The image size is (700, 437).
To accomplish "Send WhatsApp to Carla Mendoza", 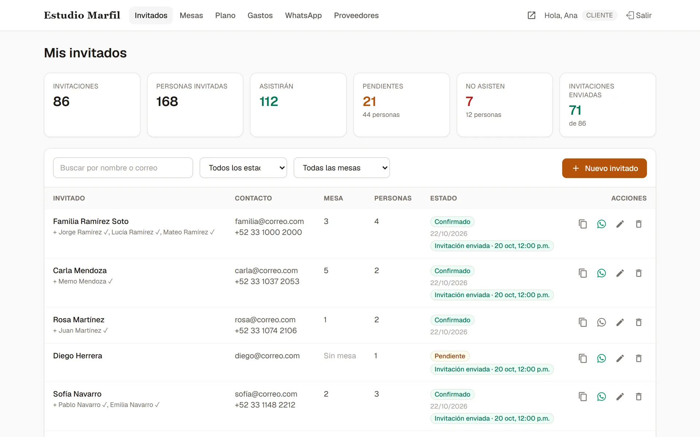I will click(601, 273).
